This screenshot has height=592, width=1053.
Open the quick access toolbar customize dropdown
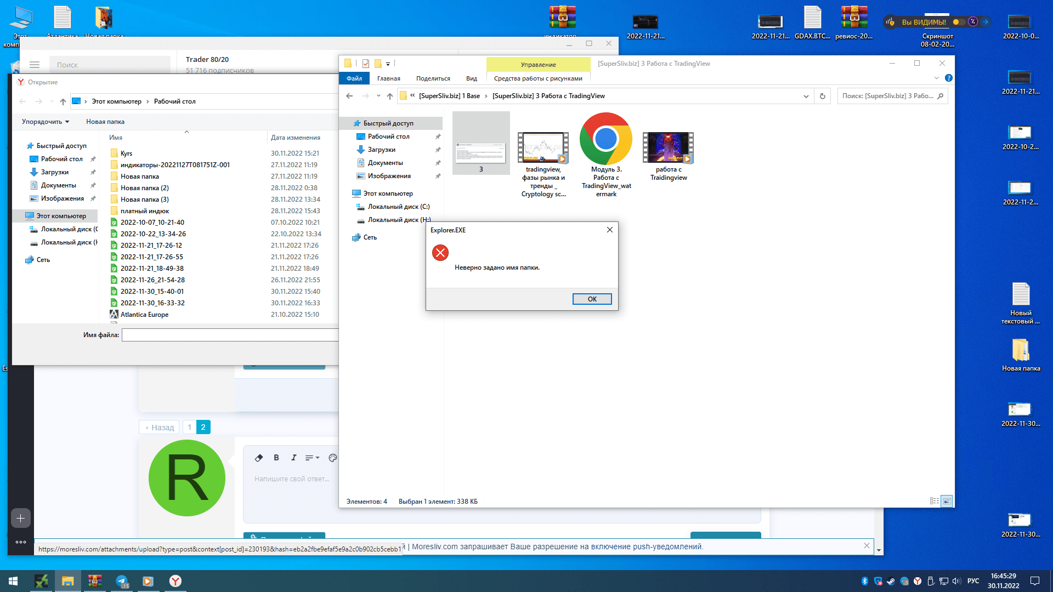(x=388, y=64)
